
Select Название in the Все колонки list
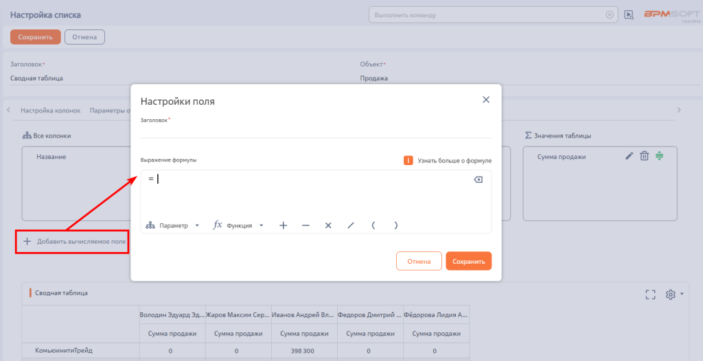[51, 157]
